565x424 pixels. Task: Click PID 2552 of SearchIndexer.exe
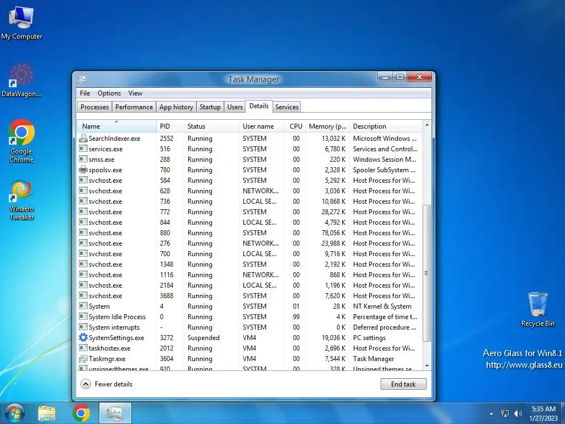pyautogui.click(x=167, y=139)
